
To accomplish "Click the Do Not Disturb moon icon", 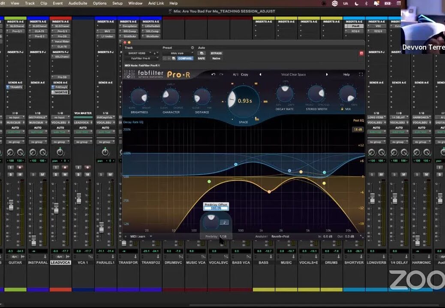I will point(356,3).
